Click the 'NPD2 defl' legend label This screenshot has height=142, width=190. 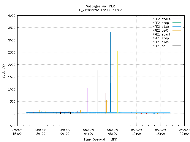(161, 30)
